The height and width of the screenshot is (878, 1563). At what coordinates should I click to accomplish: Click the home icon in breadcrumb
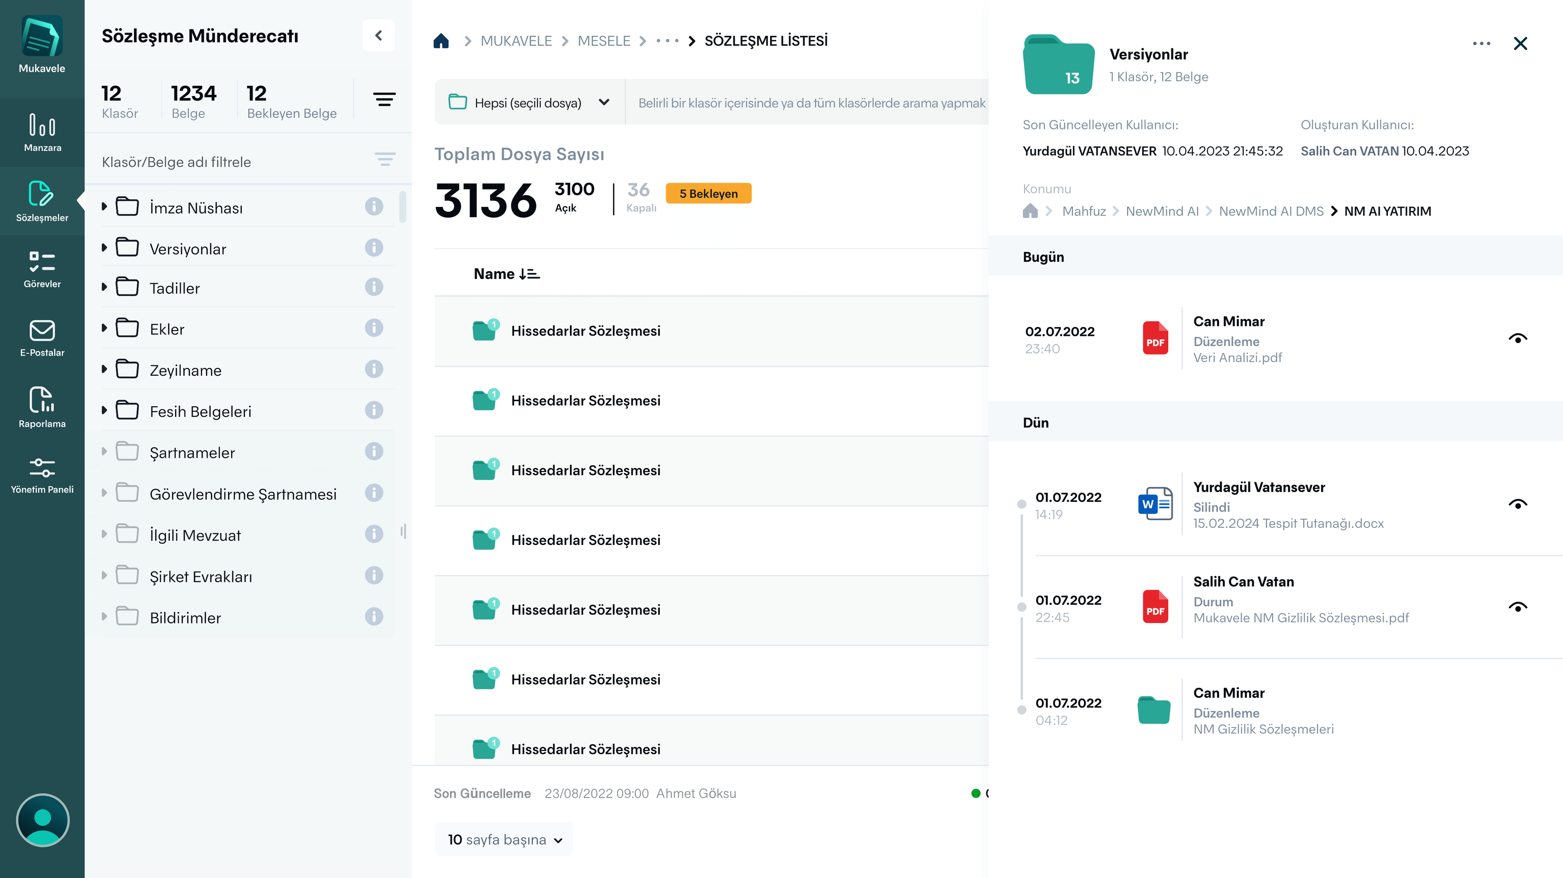[x=441, y=41]
